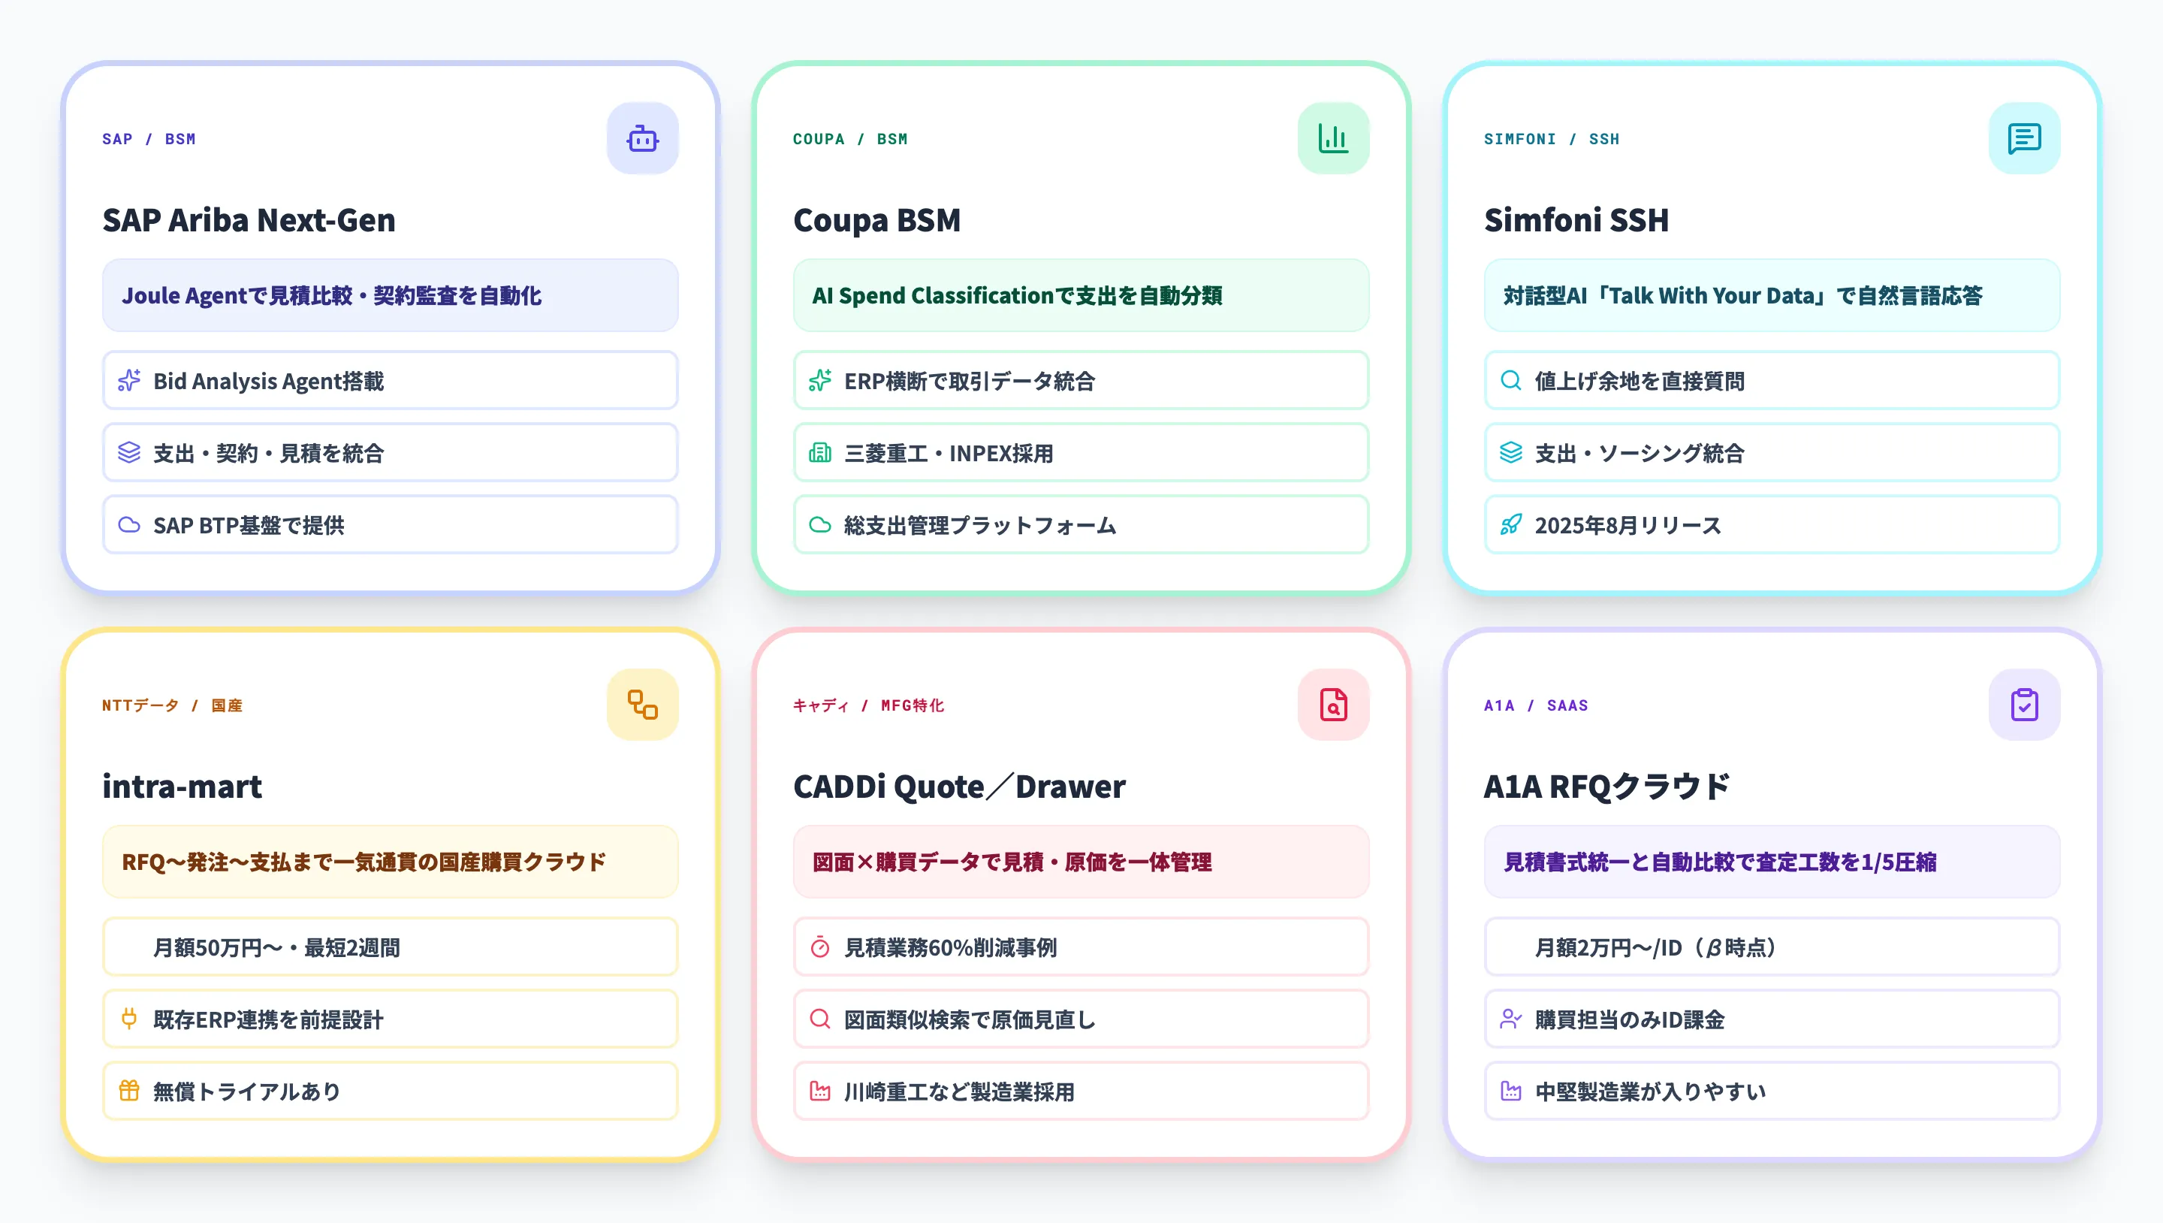Screen dimensions: 2163x1223
Task: Select the Bid Analysis Agent搭載 feature row
Action: click(390, 382)
